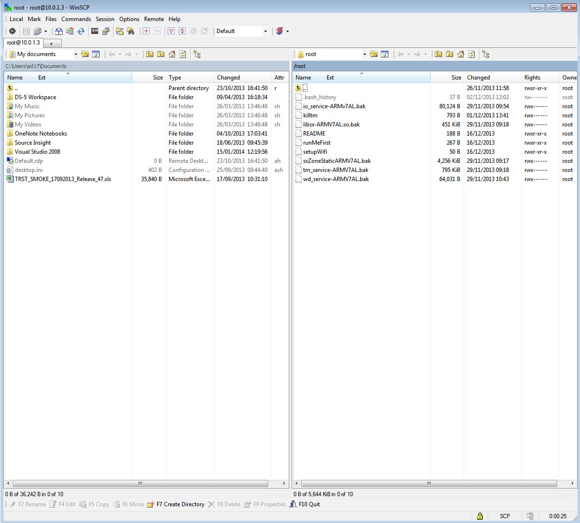Image resolution: width=580 pixels, height=523 pixels.
Task: Click F7 Create Directory button
Action: [x=176, y=504]
